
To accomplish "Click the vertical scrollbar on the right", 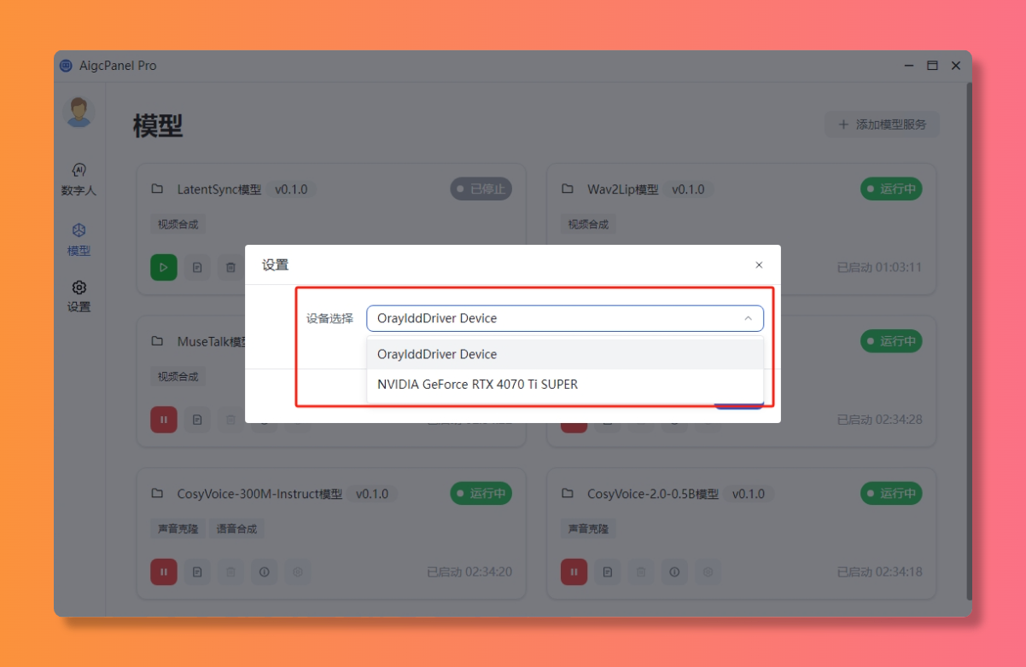I will point(968,341).
